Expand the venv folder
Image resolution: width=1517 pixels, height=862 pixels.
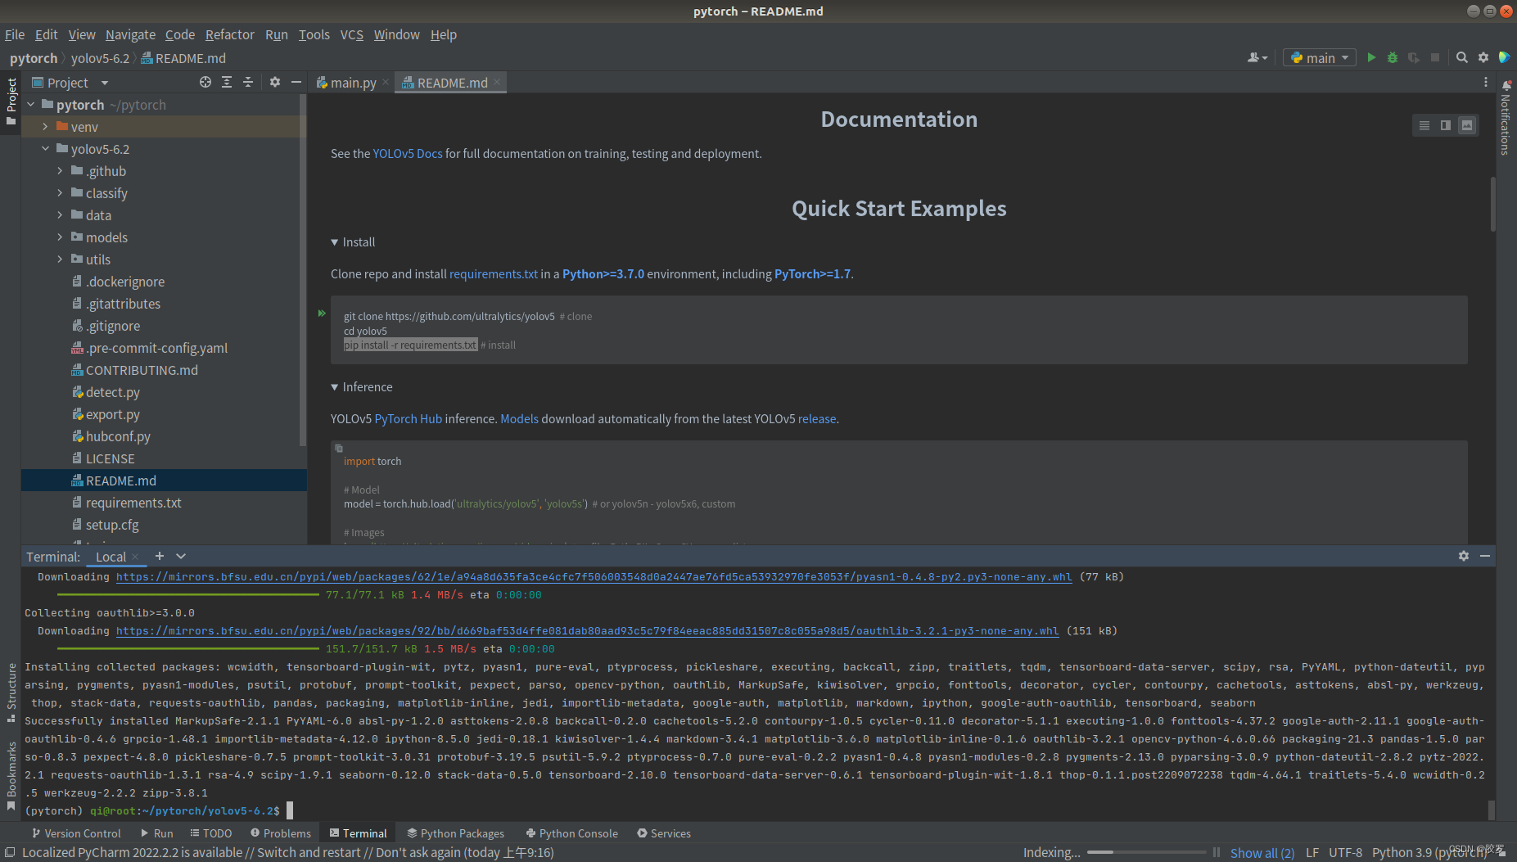pos(45,127)
